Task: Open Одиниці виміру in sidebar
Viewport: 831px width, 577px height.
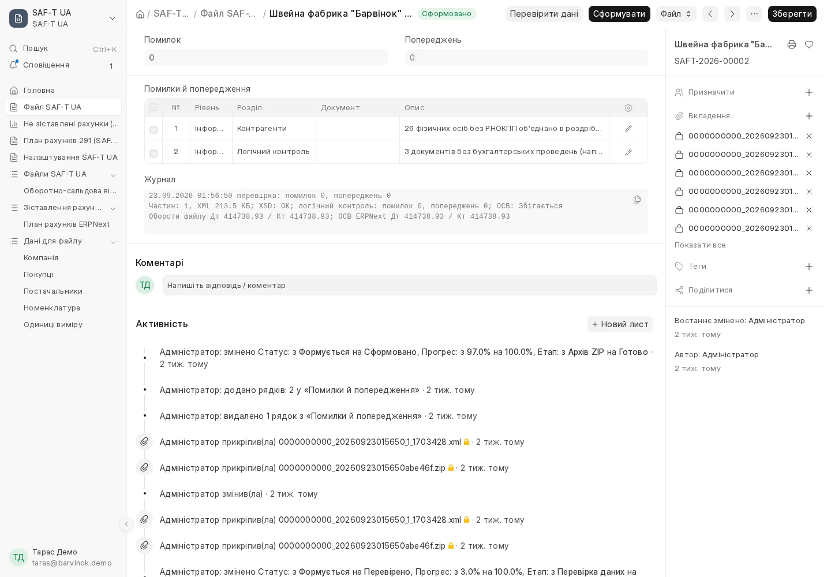Action: pos(63,325)
